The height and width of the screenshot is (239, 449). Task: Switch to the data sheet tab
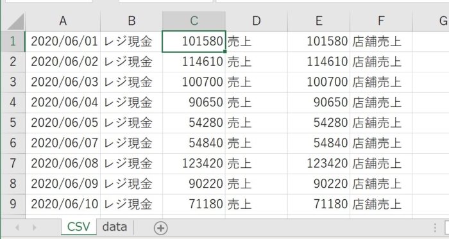click(x=115, y=227)
